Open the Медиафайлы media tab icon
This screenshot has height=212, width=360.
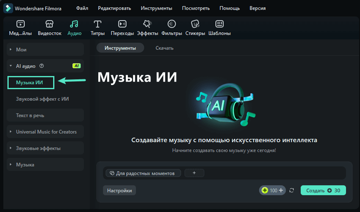(x=20, y=24)
